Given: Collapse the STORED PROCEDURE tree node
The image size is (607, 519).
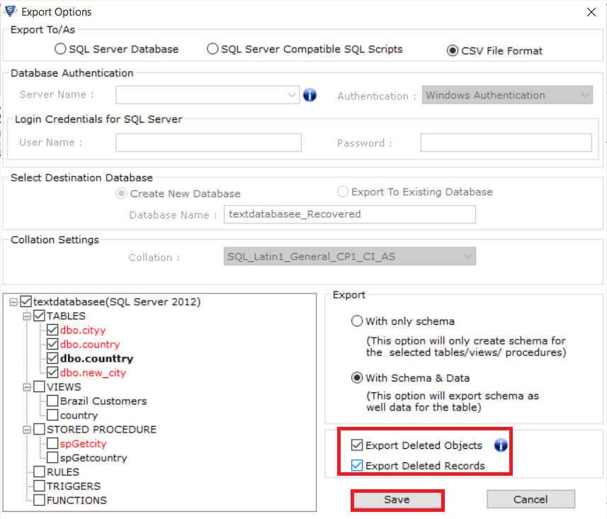Looking at the screenshot, I should [x=27, y=430].
